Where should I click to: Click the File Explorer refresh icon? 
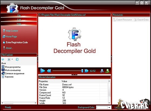pyautogui.click(x=17, y=59)
